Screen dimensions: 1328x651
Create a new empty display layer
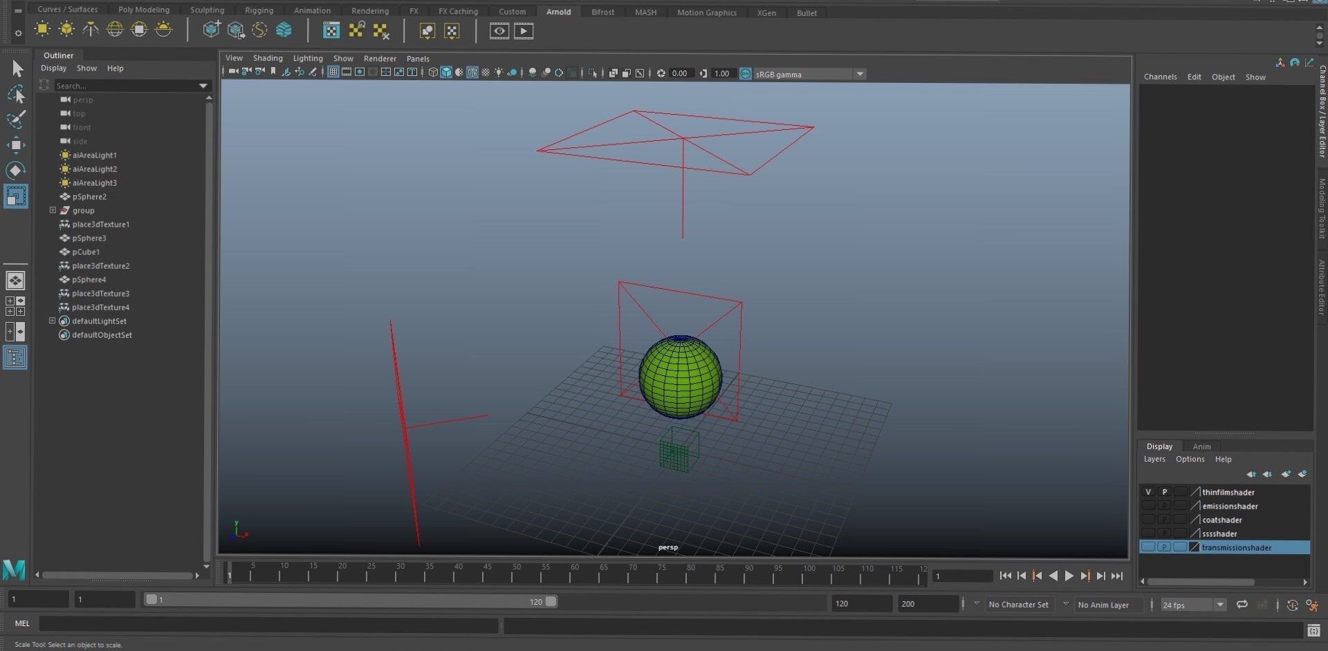(x=1286, y=474)
